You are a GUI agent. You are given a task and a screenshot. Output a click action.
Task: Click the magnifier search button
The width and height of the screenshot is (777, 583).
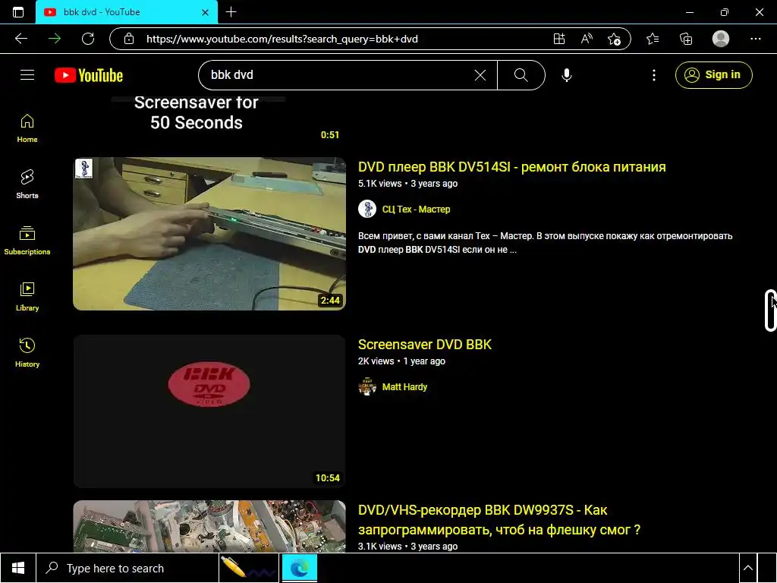tap(521, 75)
